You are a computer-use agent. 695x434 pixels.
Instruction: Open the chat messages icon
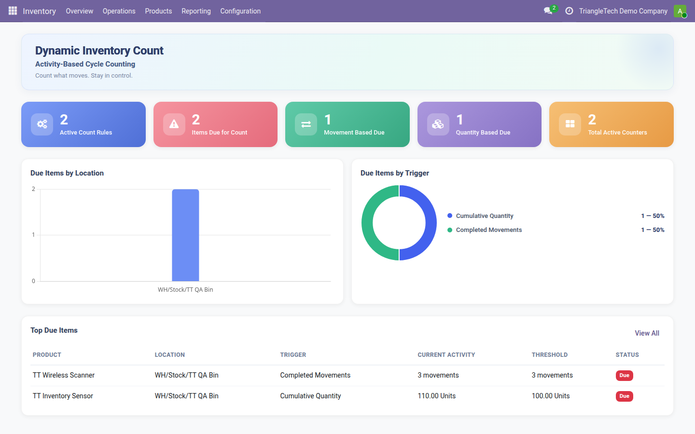point(548,11)
